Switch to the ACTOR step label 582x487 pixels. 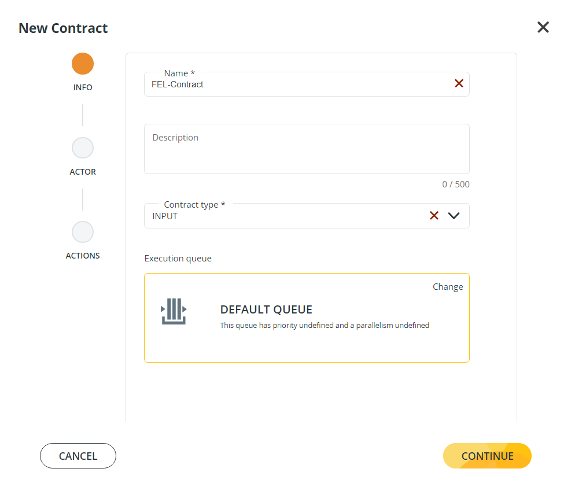coord(83,172)
